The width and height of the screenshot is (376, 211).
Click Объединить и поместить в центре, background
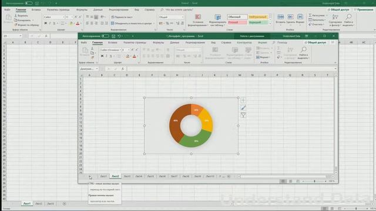pyautogui.click(x=132, y=23)
